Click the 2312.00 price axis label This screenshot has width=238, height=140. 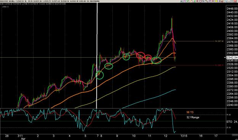coord(232,71)
